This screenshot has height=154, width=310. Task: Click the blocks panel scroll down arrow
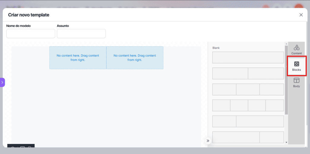click(286, 142)
